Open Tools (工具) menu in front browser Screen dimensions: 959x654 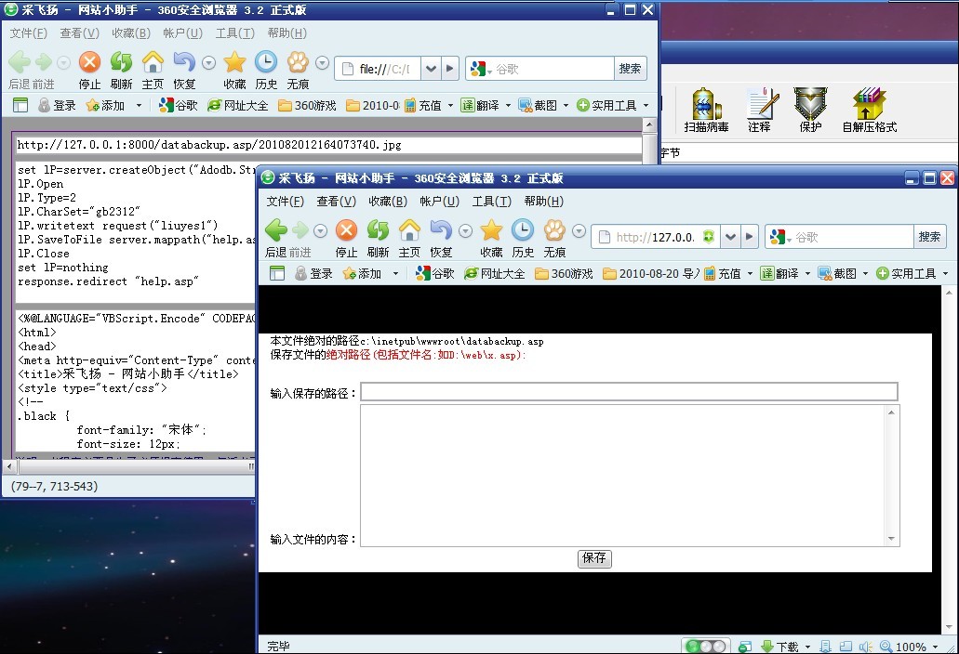click(492, 201)
